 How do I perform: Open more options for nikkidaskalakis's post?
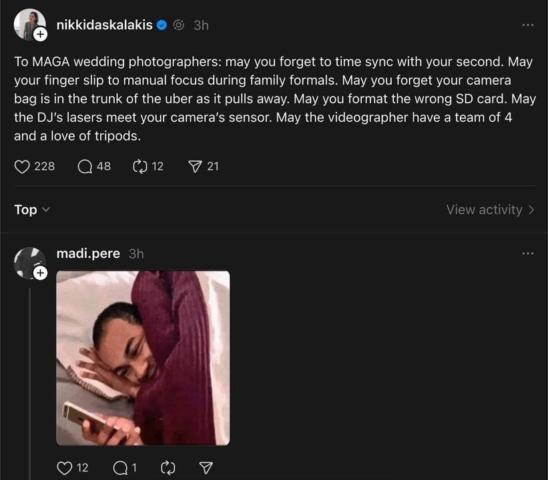point(528,25)
